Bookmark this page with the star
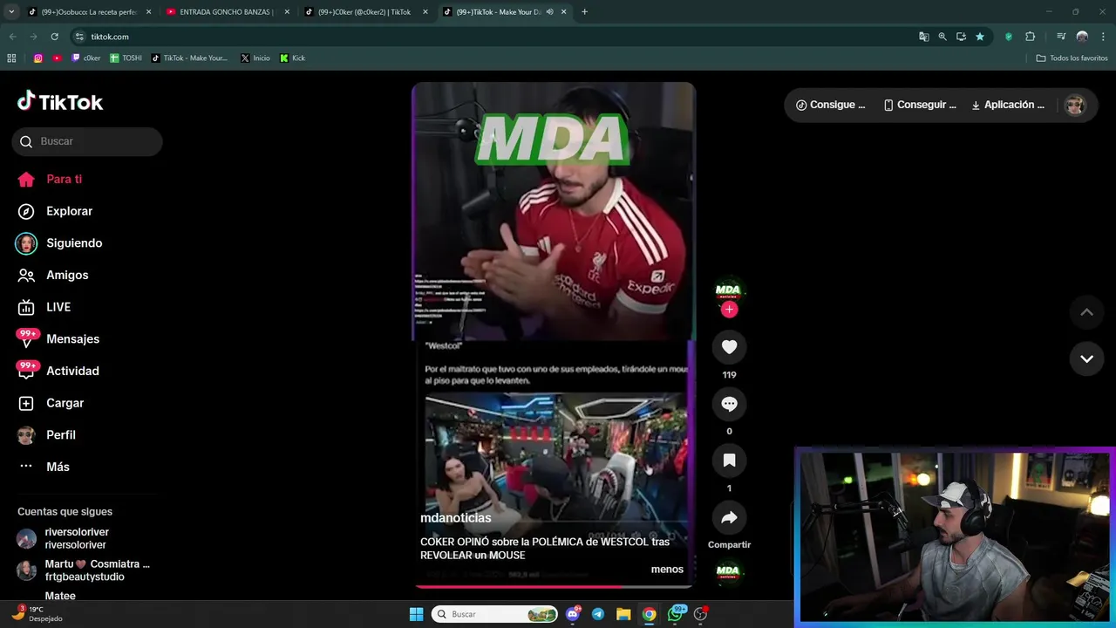 click(x=980, y=37)
